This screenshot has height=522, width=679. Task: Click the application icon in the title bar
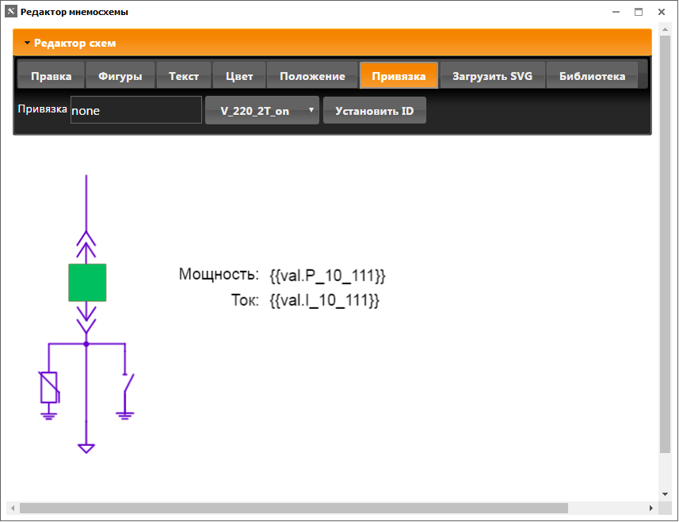tap(10, 11)
